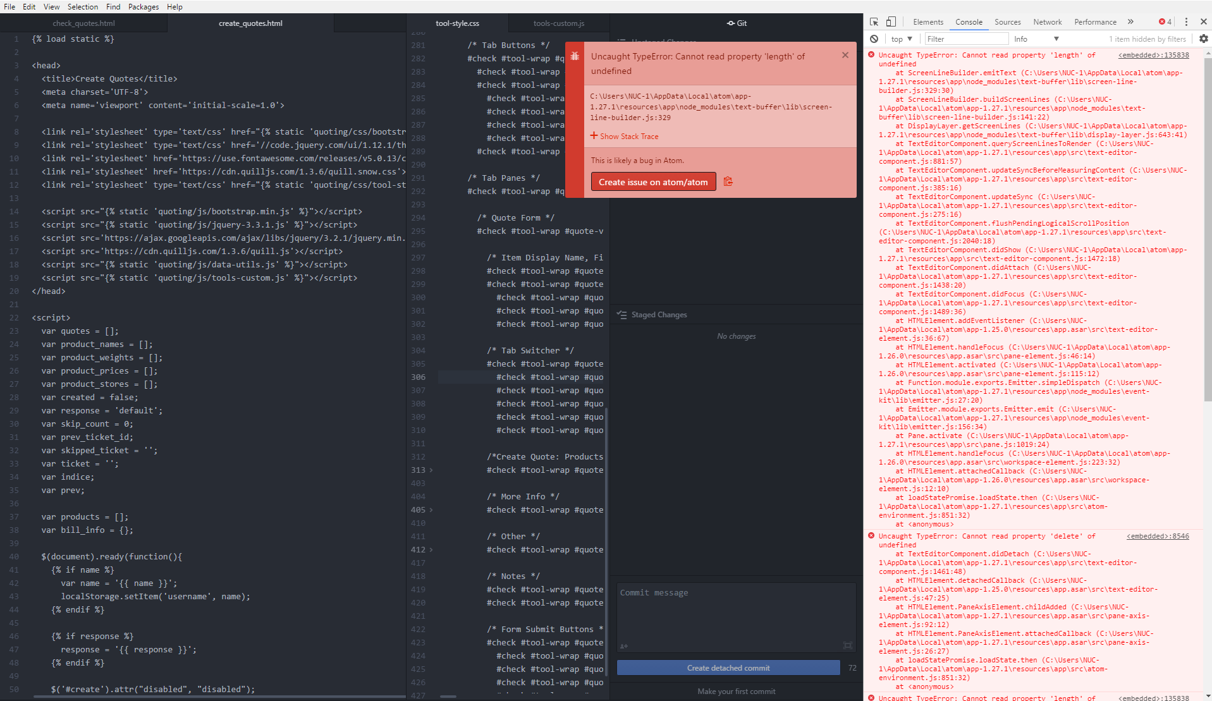The height and width of the screenshot is (701, 1212).
Task: Add co-authors in the commit box
Action: click(x=625, y=646)
